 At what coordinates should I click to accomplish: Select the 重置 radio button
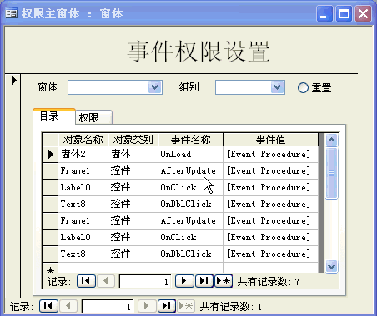coord(303,88)
